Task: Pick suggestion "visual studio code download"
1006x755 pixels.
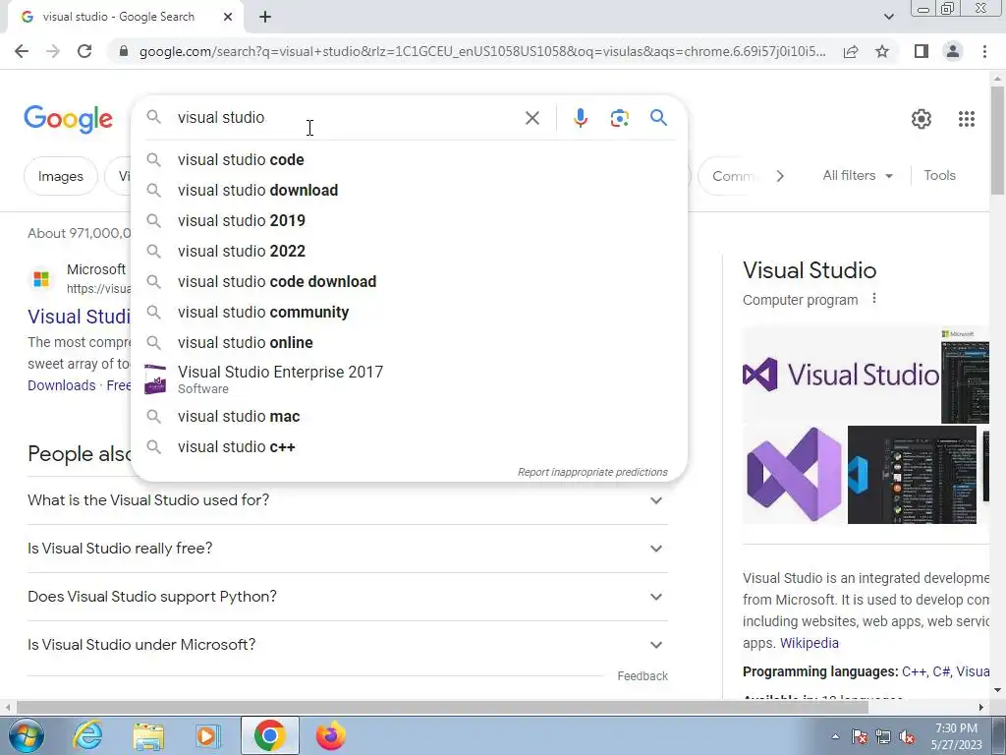Action: 409,282
